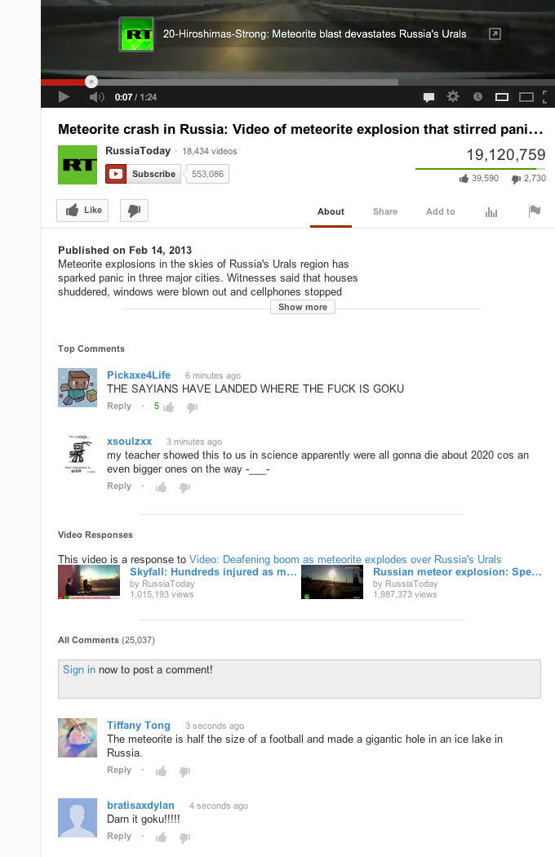
Task: Play the video
Action: coord(64,97)
